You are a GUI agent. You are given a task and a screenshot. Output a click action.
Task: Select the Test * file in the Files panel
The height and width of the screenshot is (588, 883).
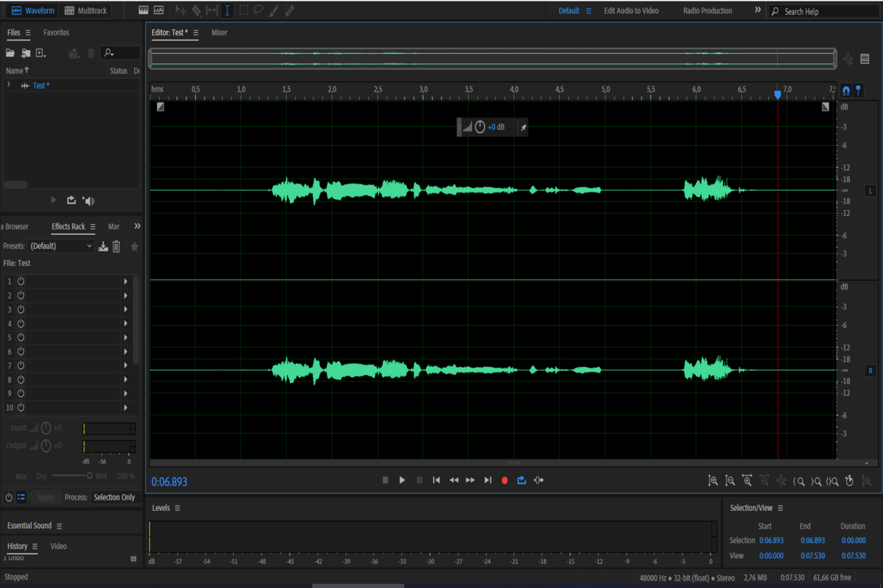coord(41,86)
